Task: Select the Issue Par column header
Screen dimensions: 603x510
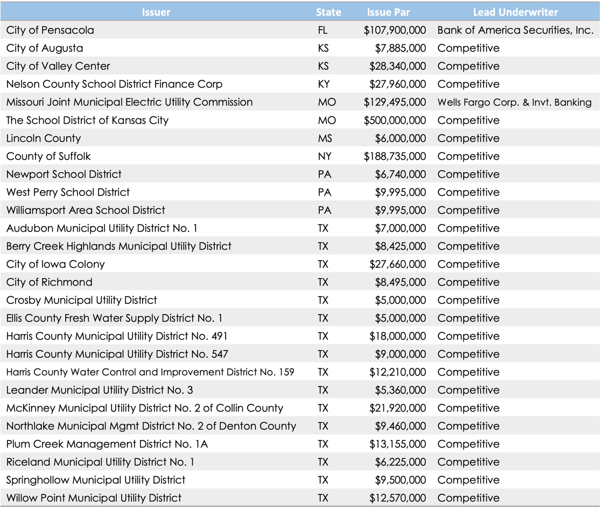Action: click(x=389, y=12)
